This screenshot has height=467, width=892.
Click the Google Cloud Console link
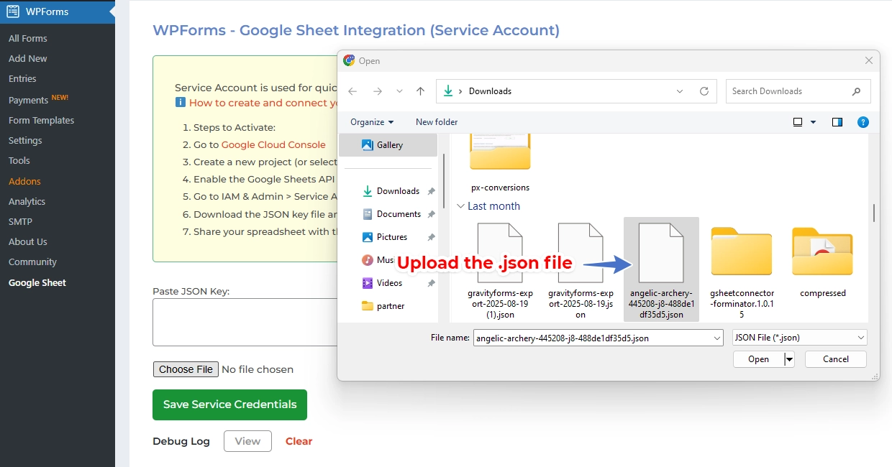(x=273, y=144)
